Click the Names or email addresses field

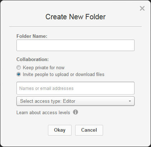click(75, 88)
